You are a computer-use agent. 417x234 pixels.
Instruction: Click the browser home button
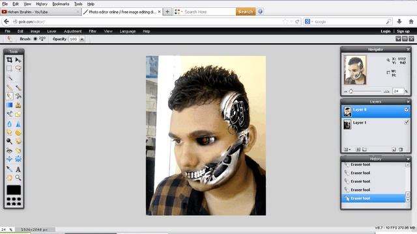coord(411,21)
